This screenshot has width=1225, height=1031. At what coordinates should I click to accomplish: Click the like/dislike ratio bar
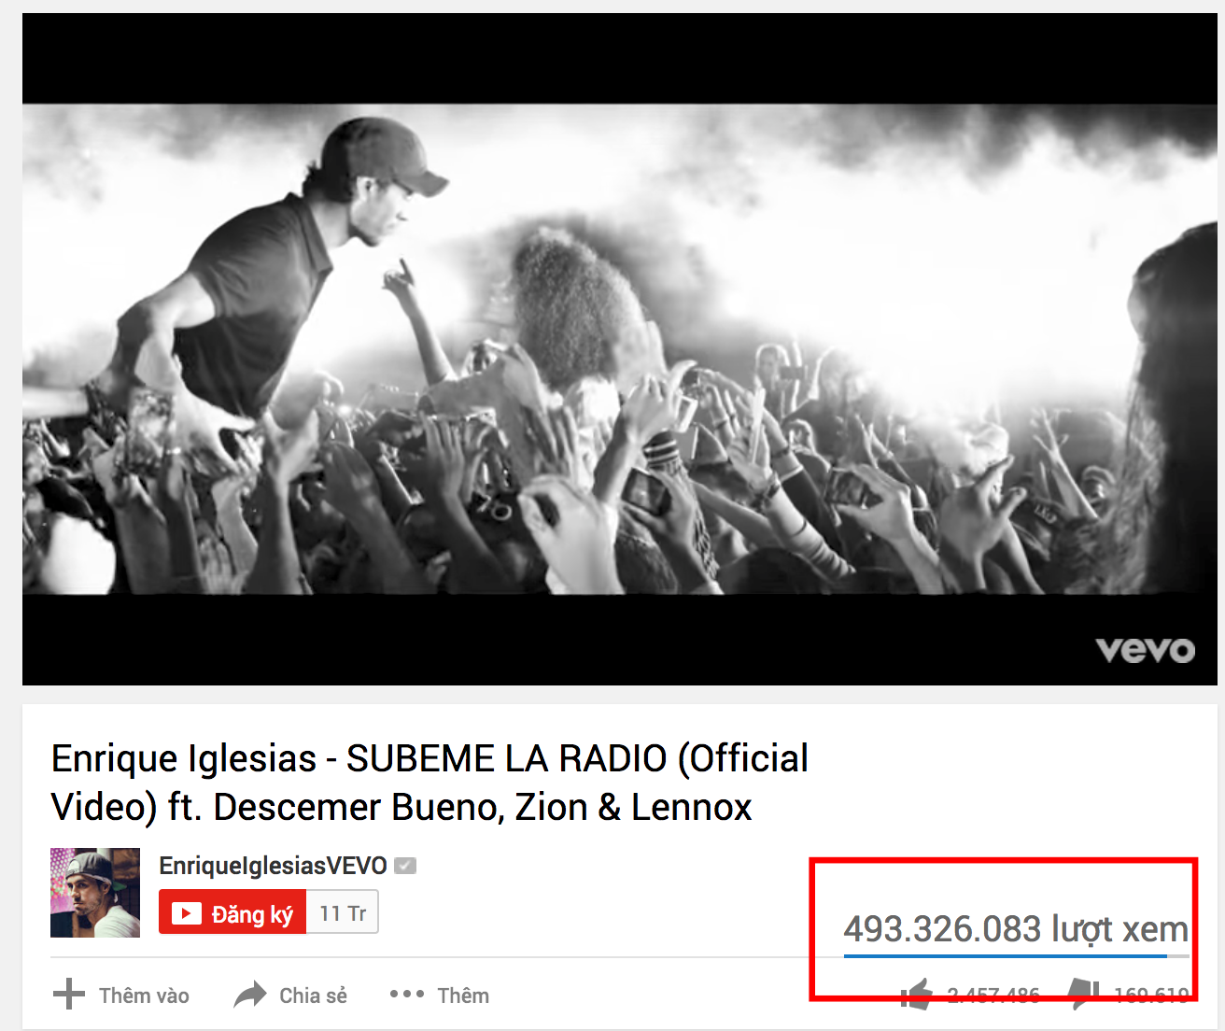(x=1016, y=956)
